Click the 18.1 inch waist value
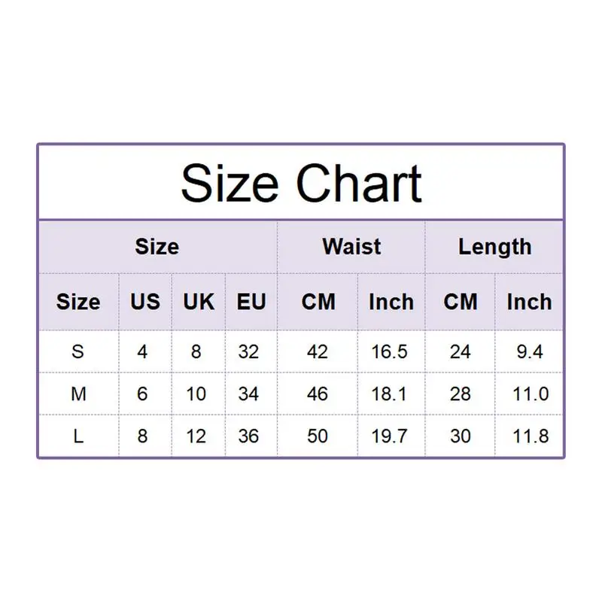 pos(390,394)
